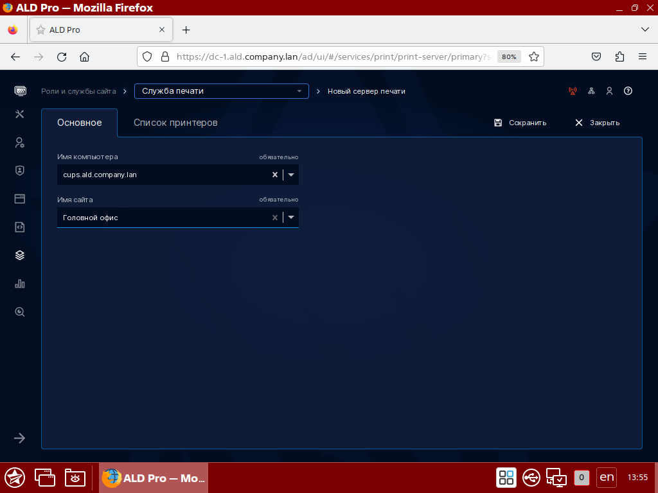658x493 pixels.
Task: Open the help question mark icon
Action: pyautogui.click(x=628, y=91)
